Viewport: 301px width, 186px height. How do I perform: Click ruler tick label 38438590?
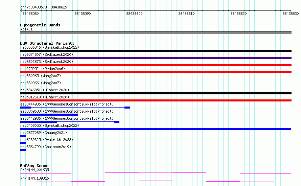point(83,14)
